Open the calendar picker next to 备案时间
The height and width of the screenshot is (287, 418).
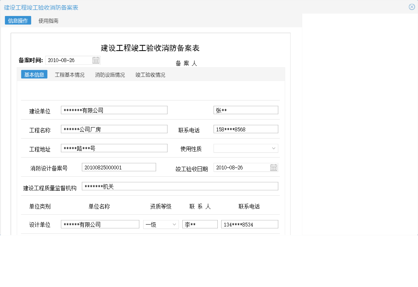coord(96,60)
